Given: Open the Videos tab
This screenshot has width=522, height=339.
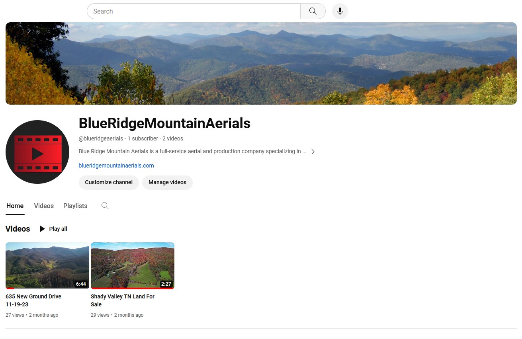Looking at the screenshot, I should (44, 206).
